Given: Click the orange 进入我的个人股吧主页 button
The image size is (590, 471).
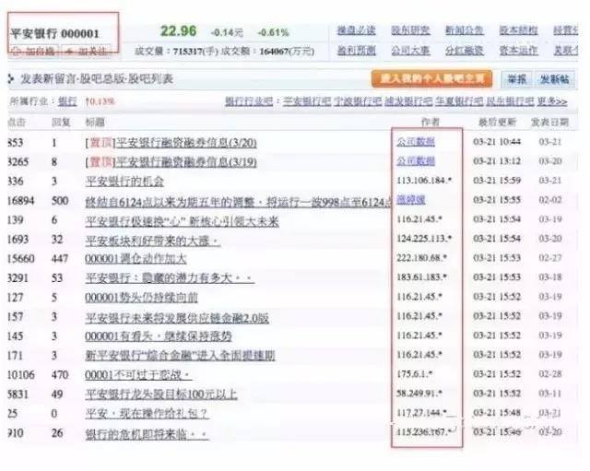Looking at the screenshot, I should coord(431,78).
